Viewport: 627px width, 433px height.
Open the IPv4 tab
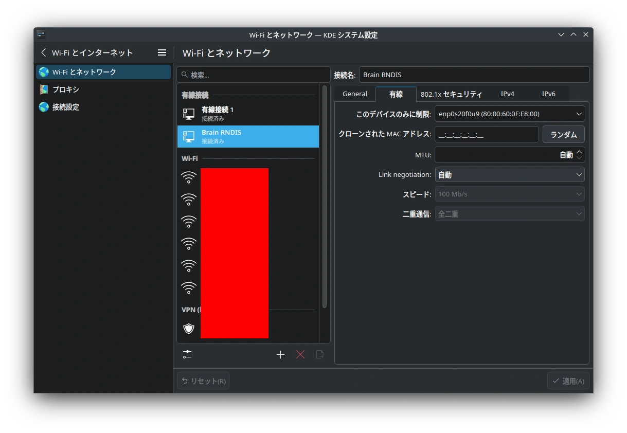(508, 94)
